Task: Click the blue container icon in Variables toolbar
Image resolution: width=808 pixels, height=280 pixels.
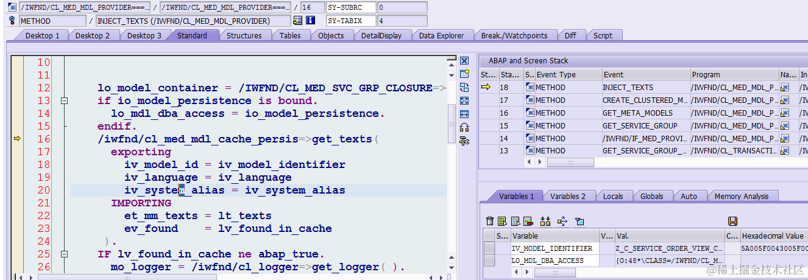Action: click(x=579, y=221)
